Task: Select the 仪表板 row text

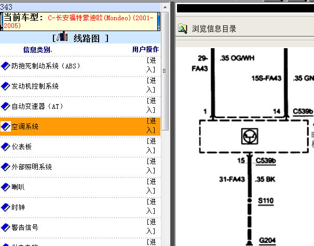Action: tap(21, 147)
